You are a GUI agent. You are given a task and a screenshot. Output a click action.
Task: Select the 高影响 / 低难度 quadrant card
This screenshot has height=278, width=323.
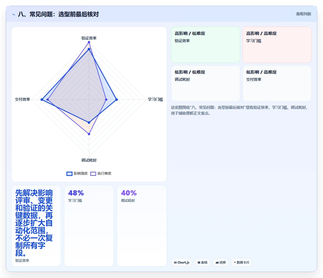206,45
